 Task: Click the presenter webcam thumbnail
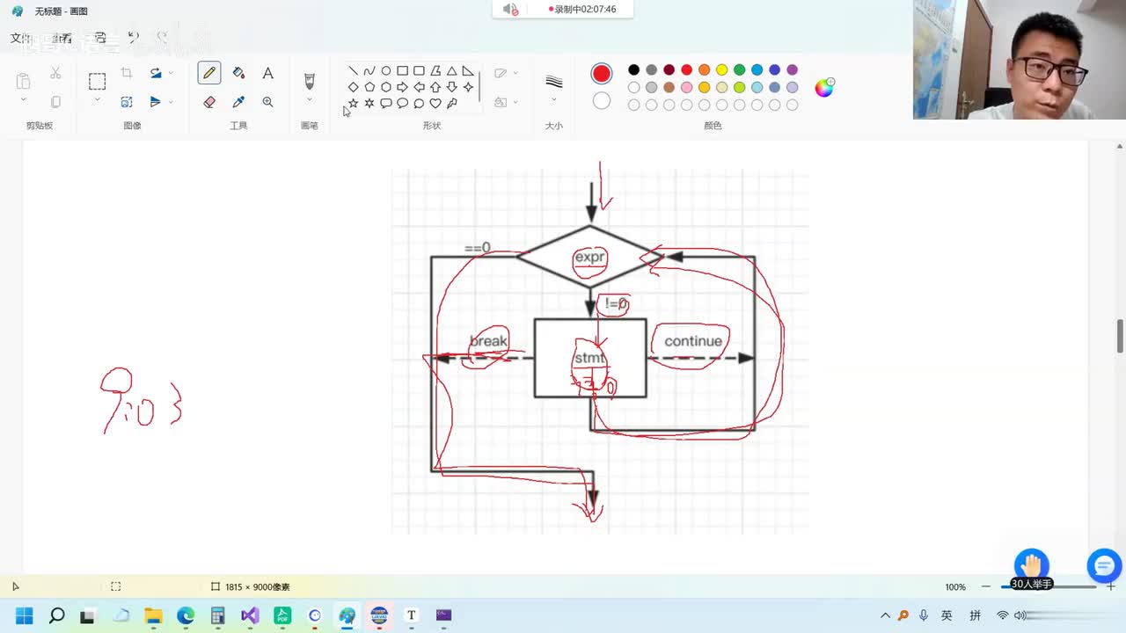click(1020, 60)
